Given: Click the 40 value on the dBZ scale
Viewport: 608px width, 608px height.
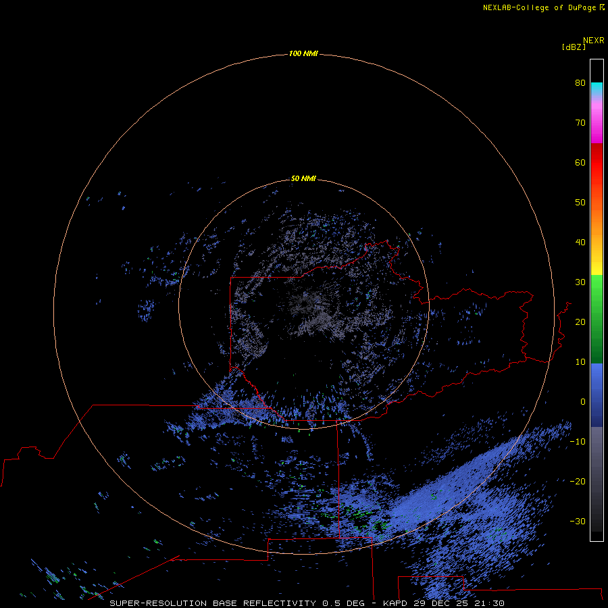Looking at the screenshot, I should (580, 243).
